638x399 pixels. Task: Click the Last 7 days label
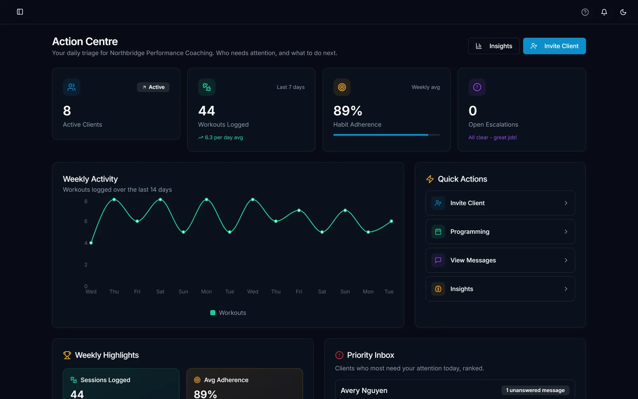click(x=291, y=87)
